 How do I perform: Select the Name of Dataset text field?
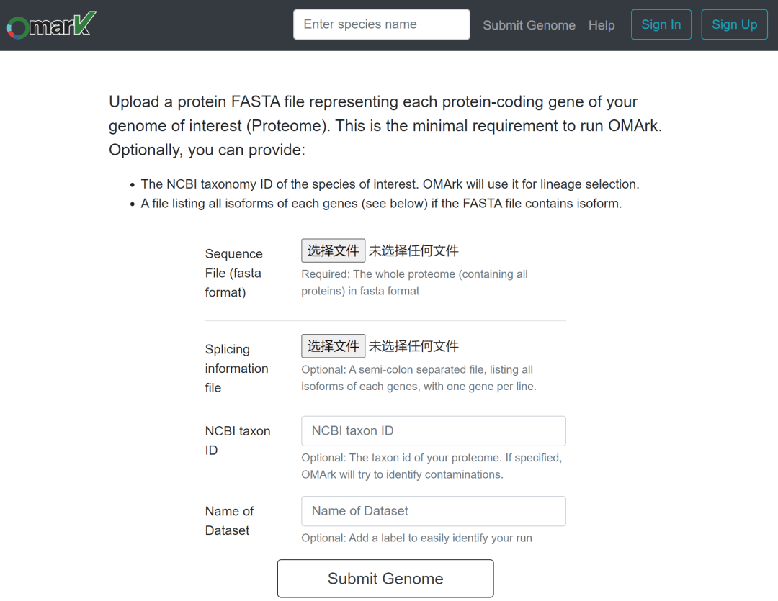click(433, 511)
